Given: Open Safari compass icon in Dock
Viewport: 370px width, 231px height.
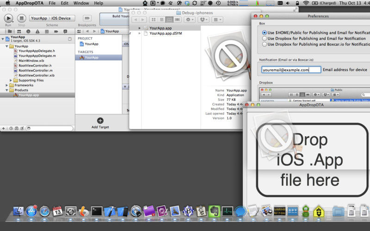Looking at the screenshot, I should point(44,212).
